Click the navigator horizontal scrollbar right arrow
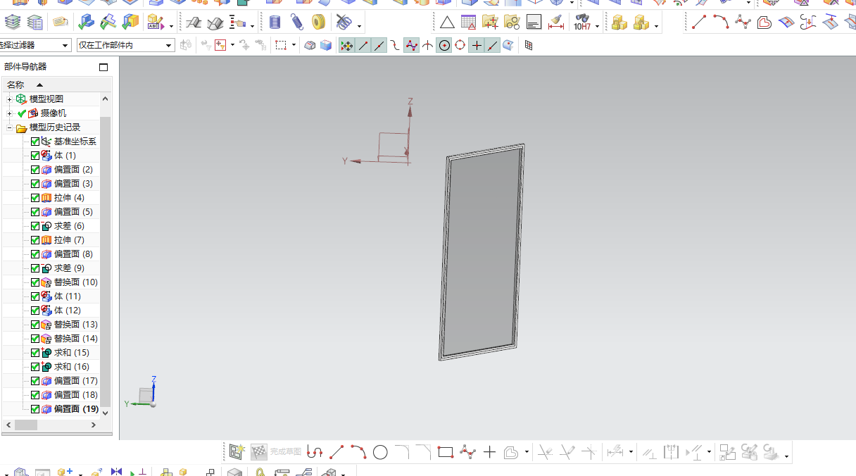The width and height of the screenshot is (856, 476). [x=94, y=425]
